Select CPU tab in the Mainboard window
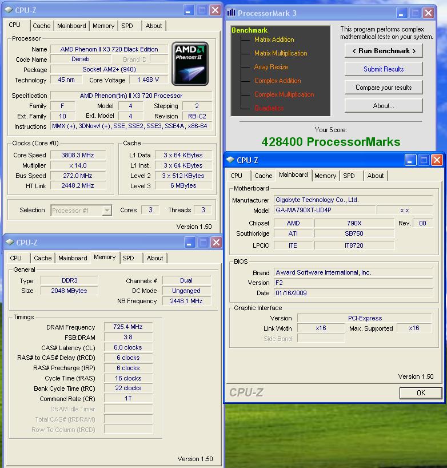 [x=237, y=176]
